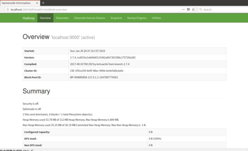Bookmark this page with star icon
This screenshot has height=151, width=248.
pos(193,10)
